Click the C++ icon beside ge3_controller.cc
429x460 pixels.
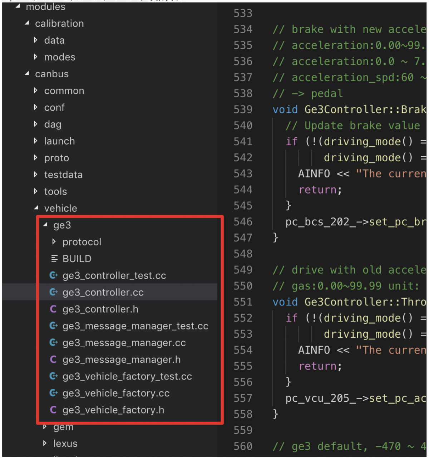tap(54, 292)
